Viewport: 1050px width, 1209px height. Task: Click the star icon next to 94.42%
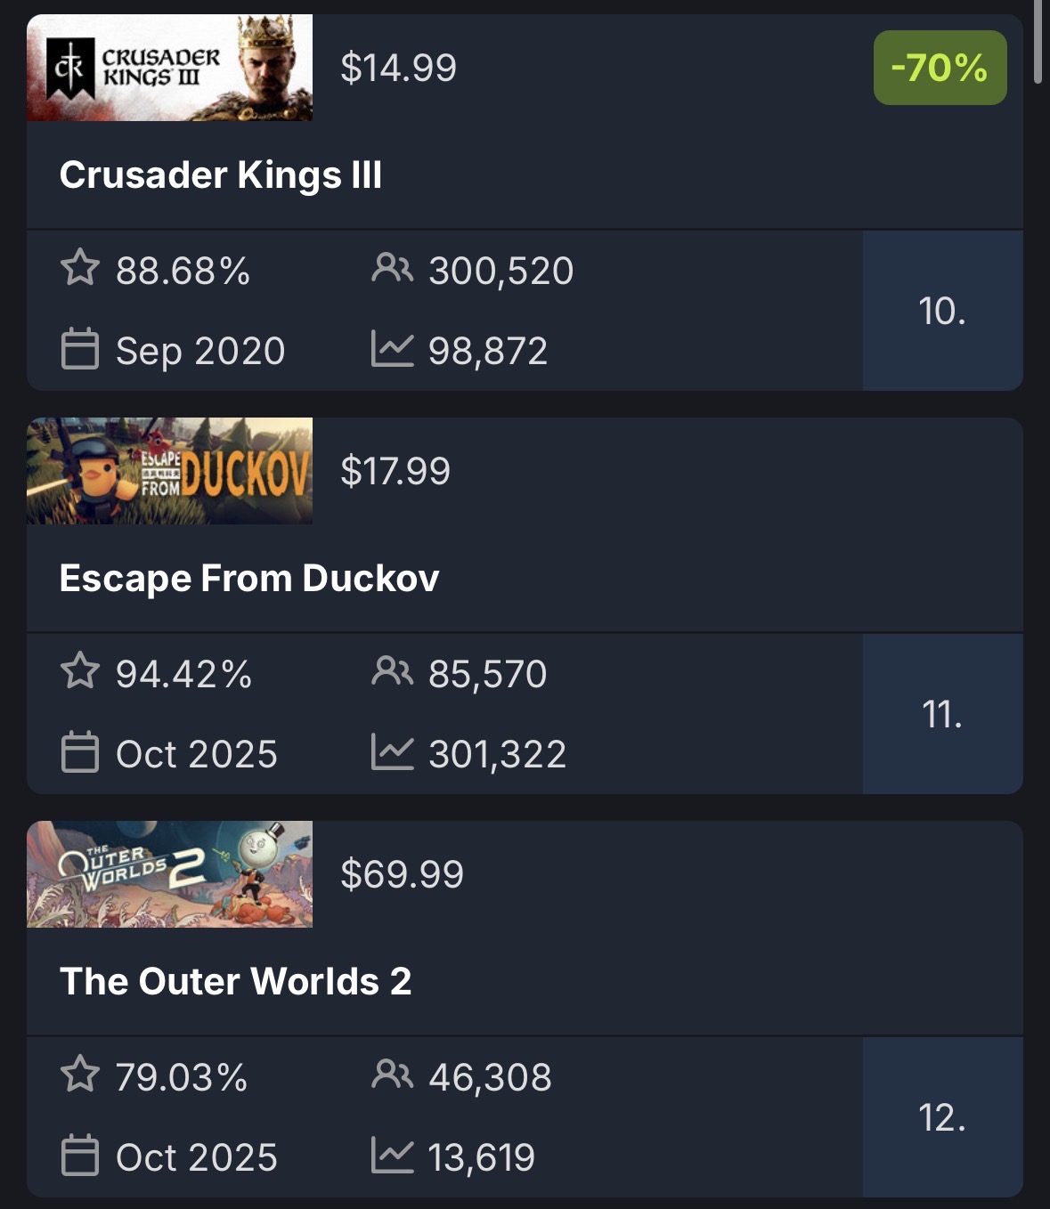(x=80, y=671)
